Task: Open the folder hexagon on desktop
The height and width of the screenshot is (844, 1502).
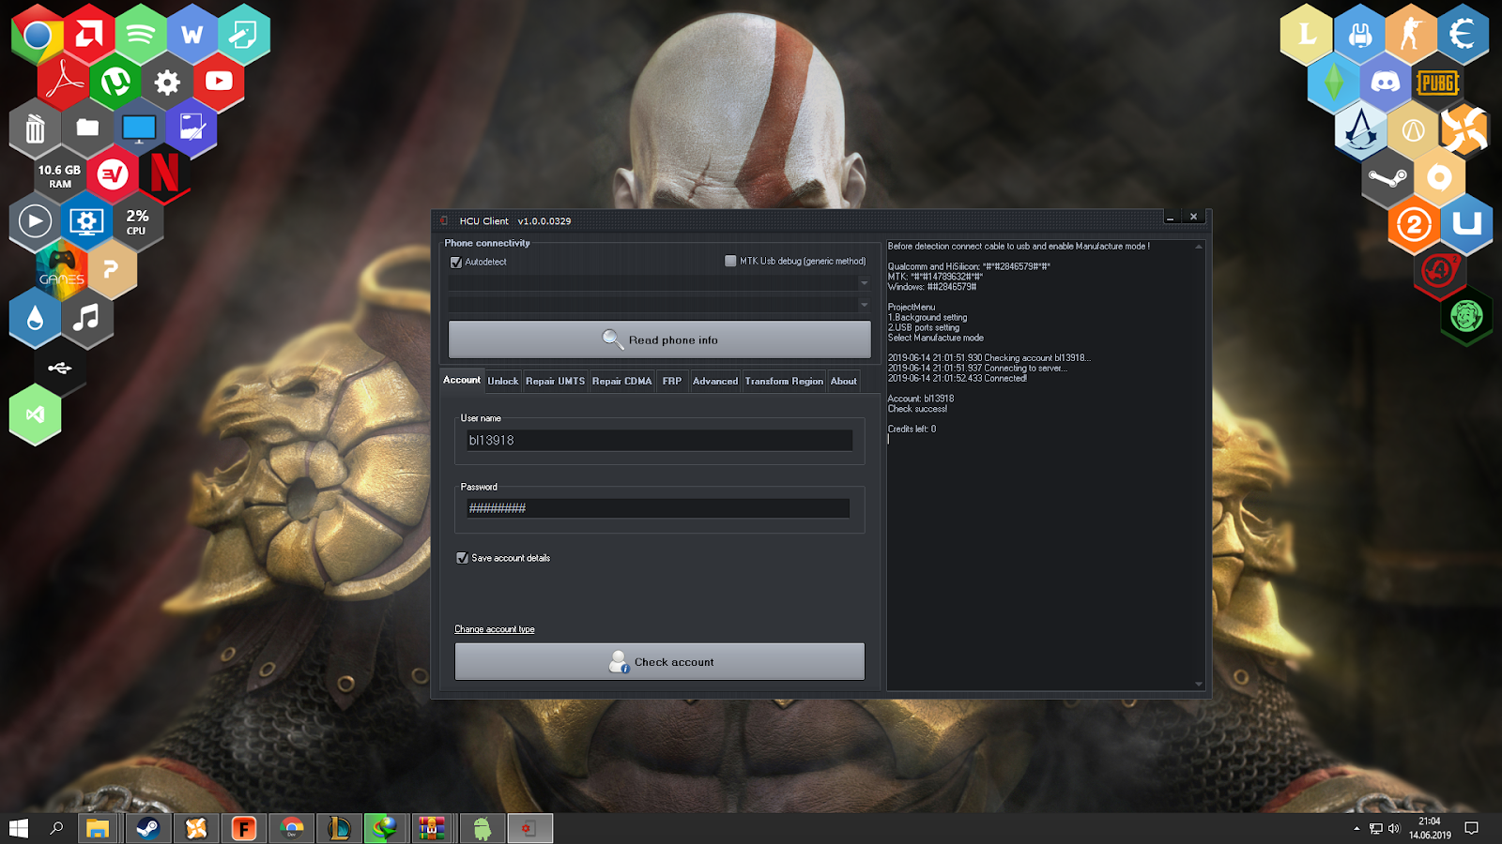Action: pos(87,128)
